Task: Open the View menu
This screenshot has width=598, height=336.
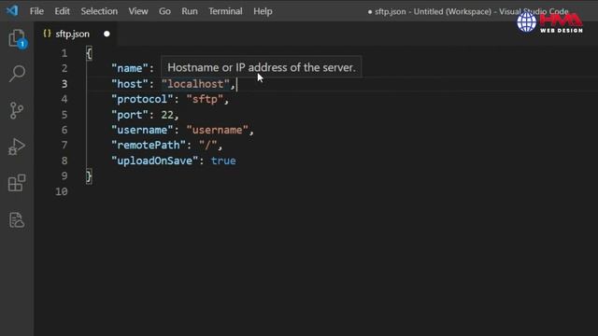Action: (x=138, y=11)
